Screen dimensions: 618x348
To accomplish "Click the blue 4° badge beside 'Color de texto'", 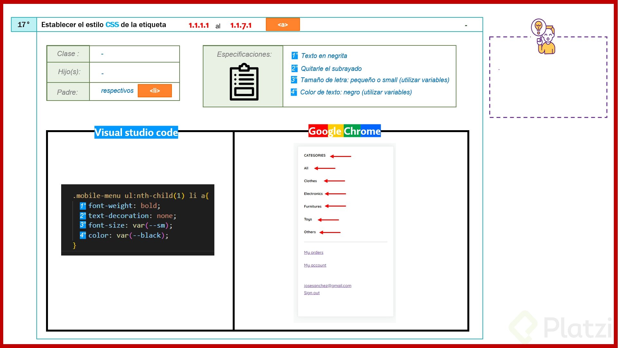I will tap(294, 92).
